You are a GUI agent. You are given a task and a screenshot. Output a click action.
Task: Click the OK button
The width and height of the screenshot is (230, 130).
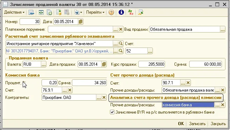[x=181, y=124]
